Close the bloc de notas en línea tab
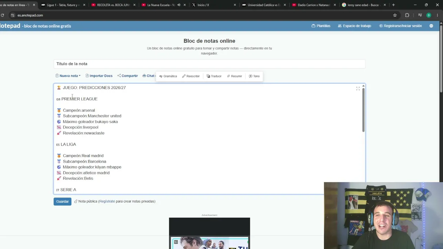 pos(34,5)
